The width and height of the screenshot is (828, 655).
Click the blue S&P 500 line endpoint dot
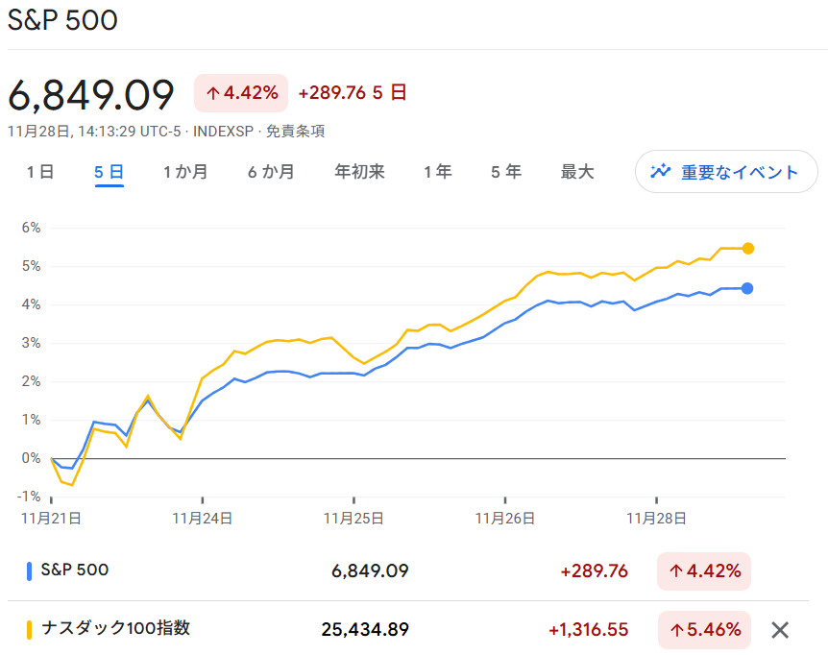745,286
